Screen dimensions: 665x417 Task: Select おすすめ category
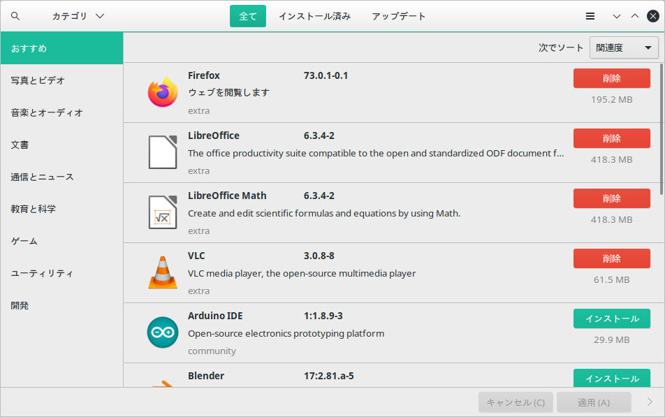(x=62, y=48)
